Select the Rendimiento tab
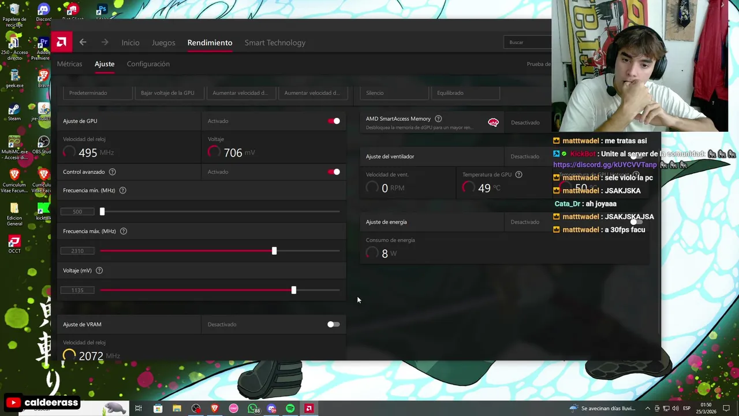Viewport: 739px width, 416px height. tap(210, 43)
